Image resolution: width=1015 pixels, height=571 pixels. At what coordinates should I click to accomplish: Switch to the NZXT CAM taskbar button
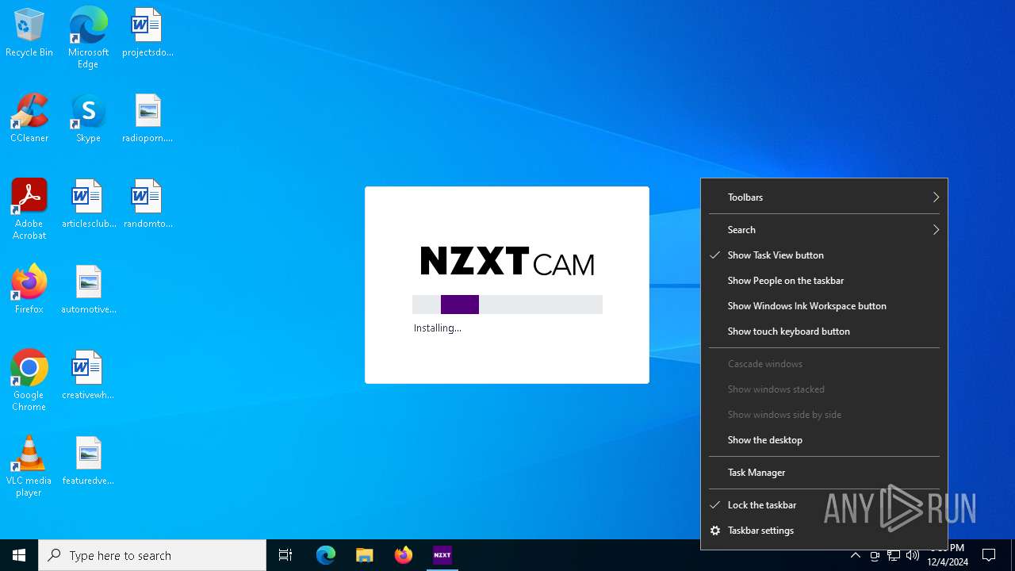pyautogui.click(x=442, y=555)
